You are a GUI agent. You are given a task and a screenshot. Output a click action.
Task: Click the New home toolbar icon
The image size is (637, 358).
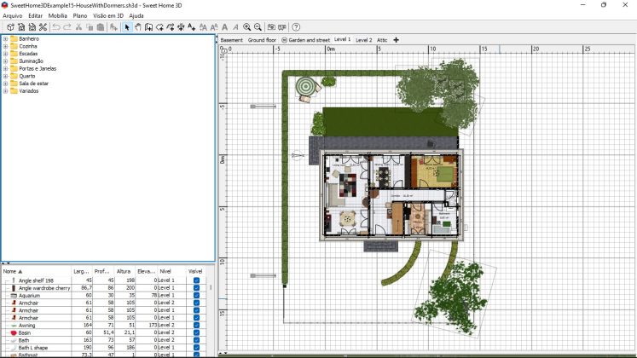point(10,27)
